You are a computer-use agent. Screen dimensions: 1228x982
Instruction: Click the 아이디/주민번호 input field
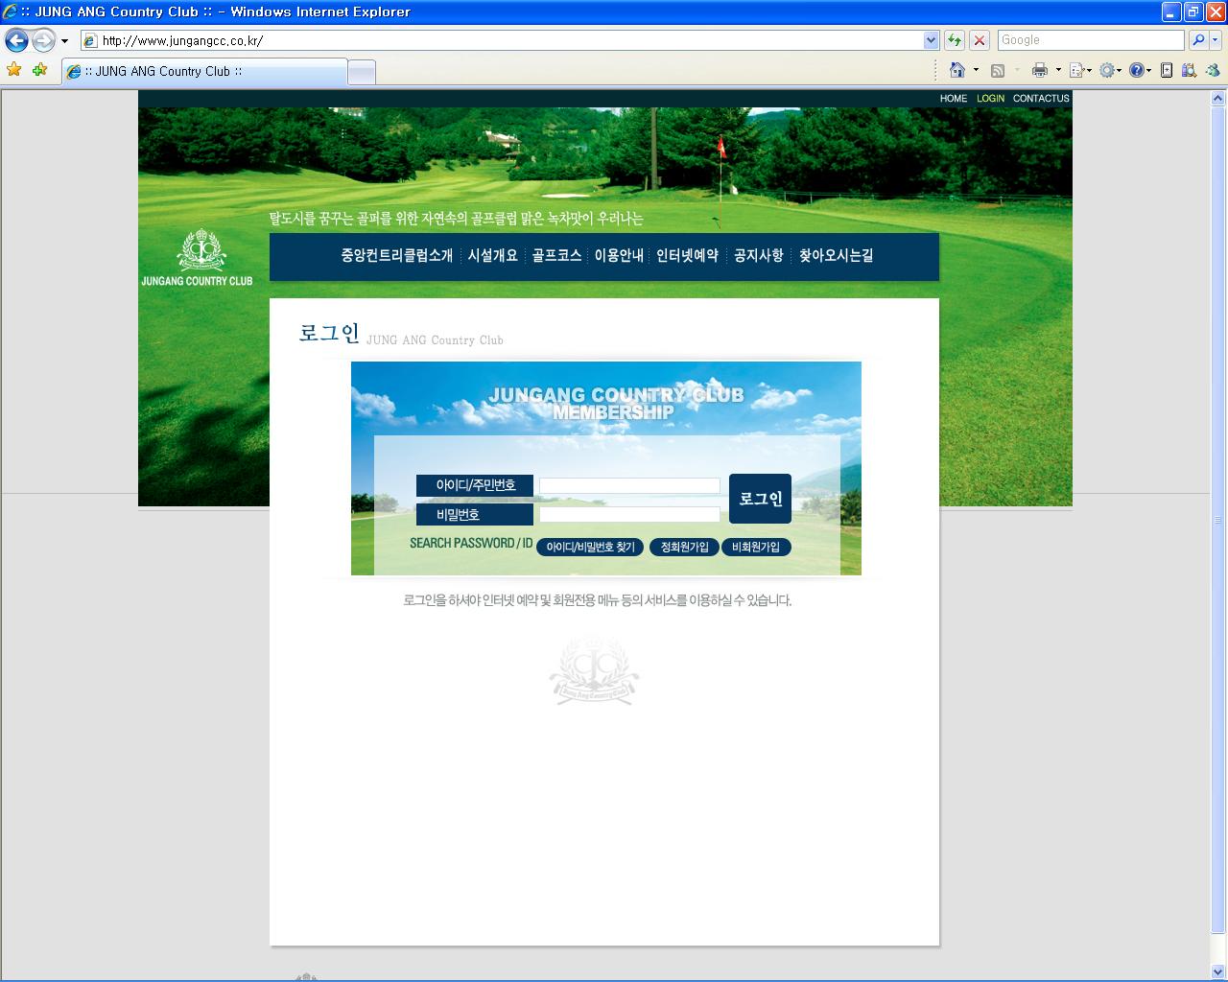[629, 486]
